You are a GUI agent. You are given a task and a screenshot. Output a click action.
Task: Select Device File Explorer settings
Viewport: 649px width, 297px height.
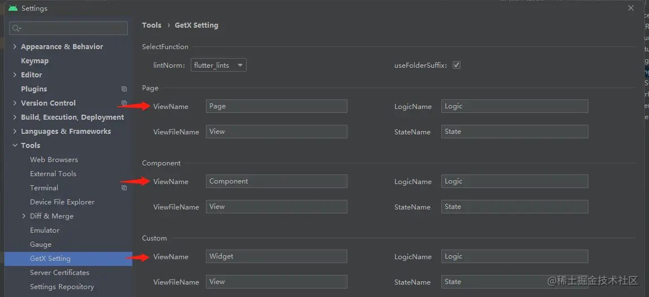pos(62,202)
